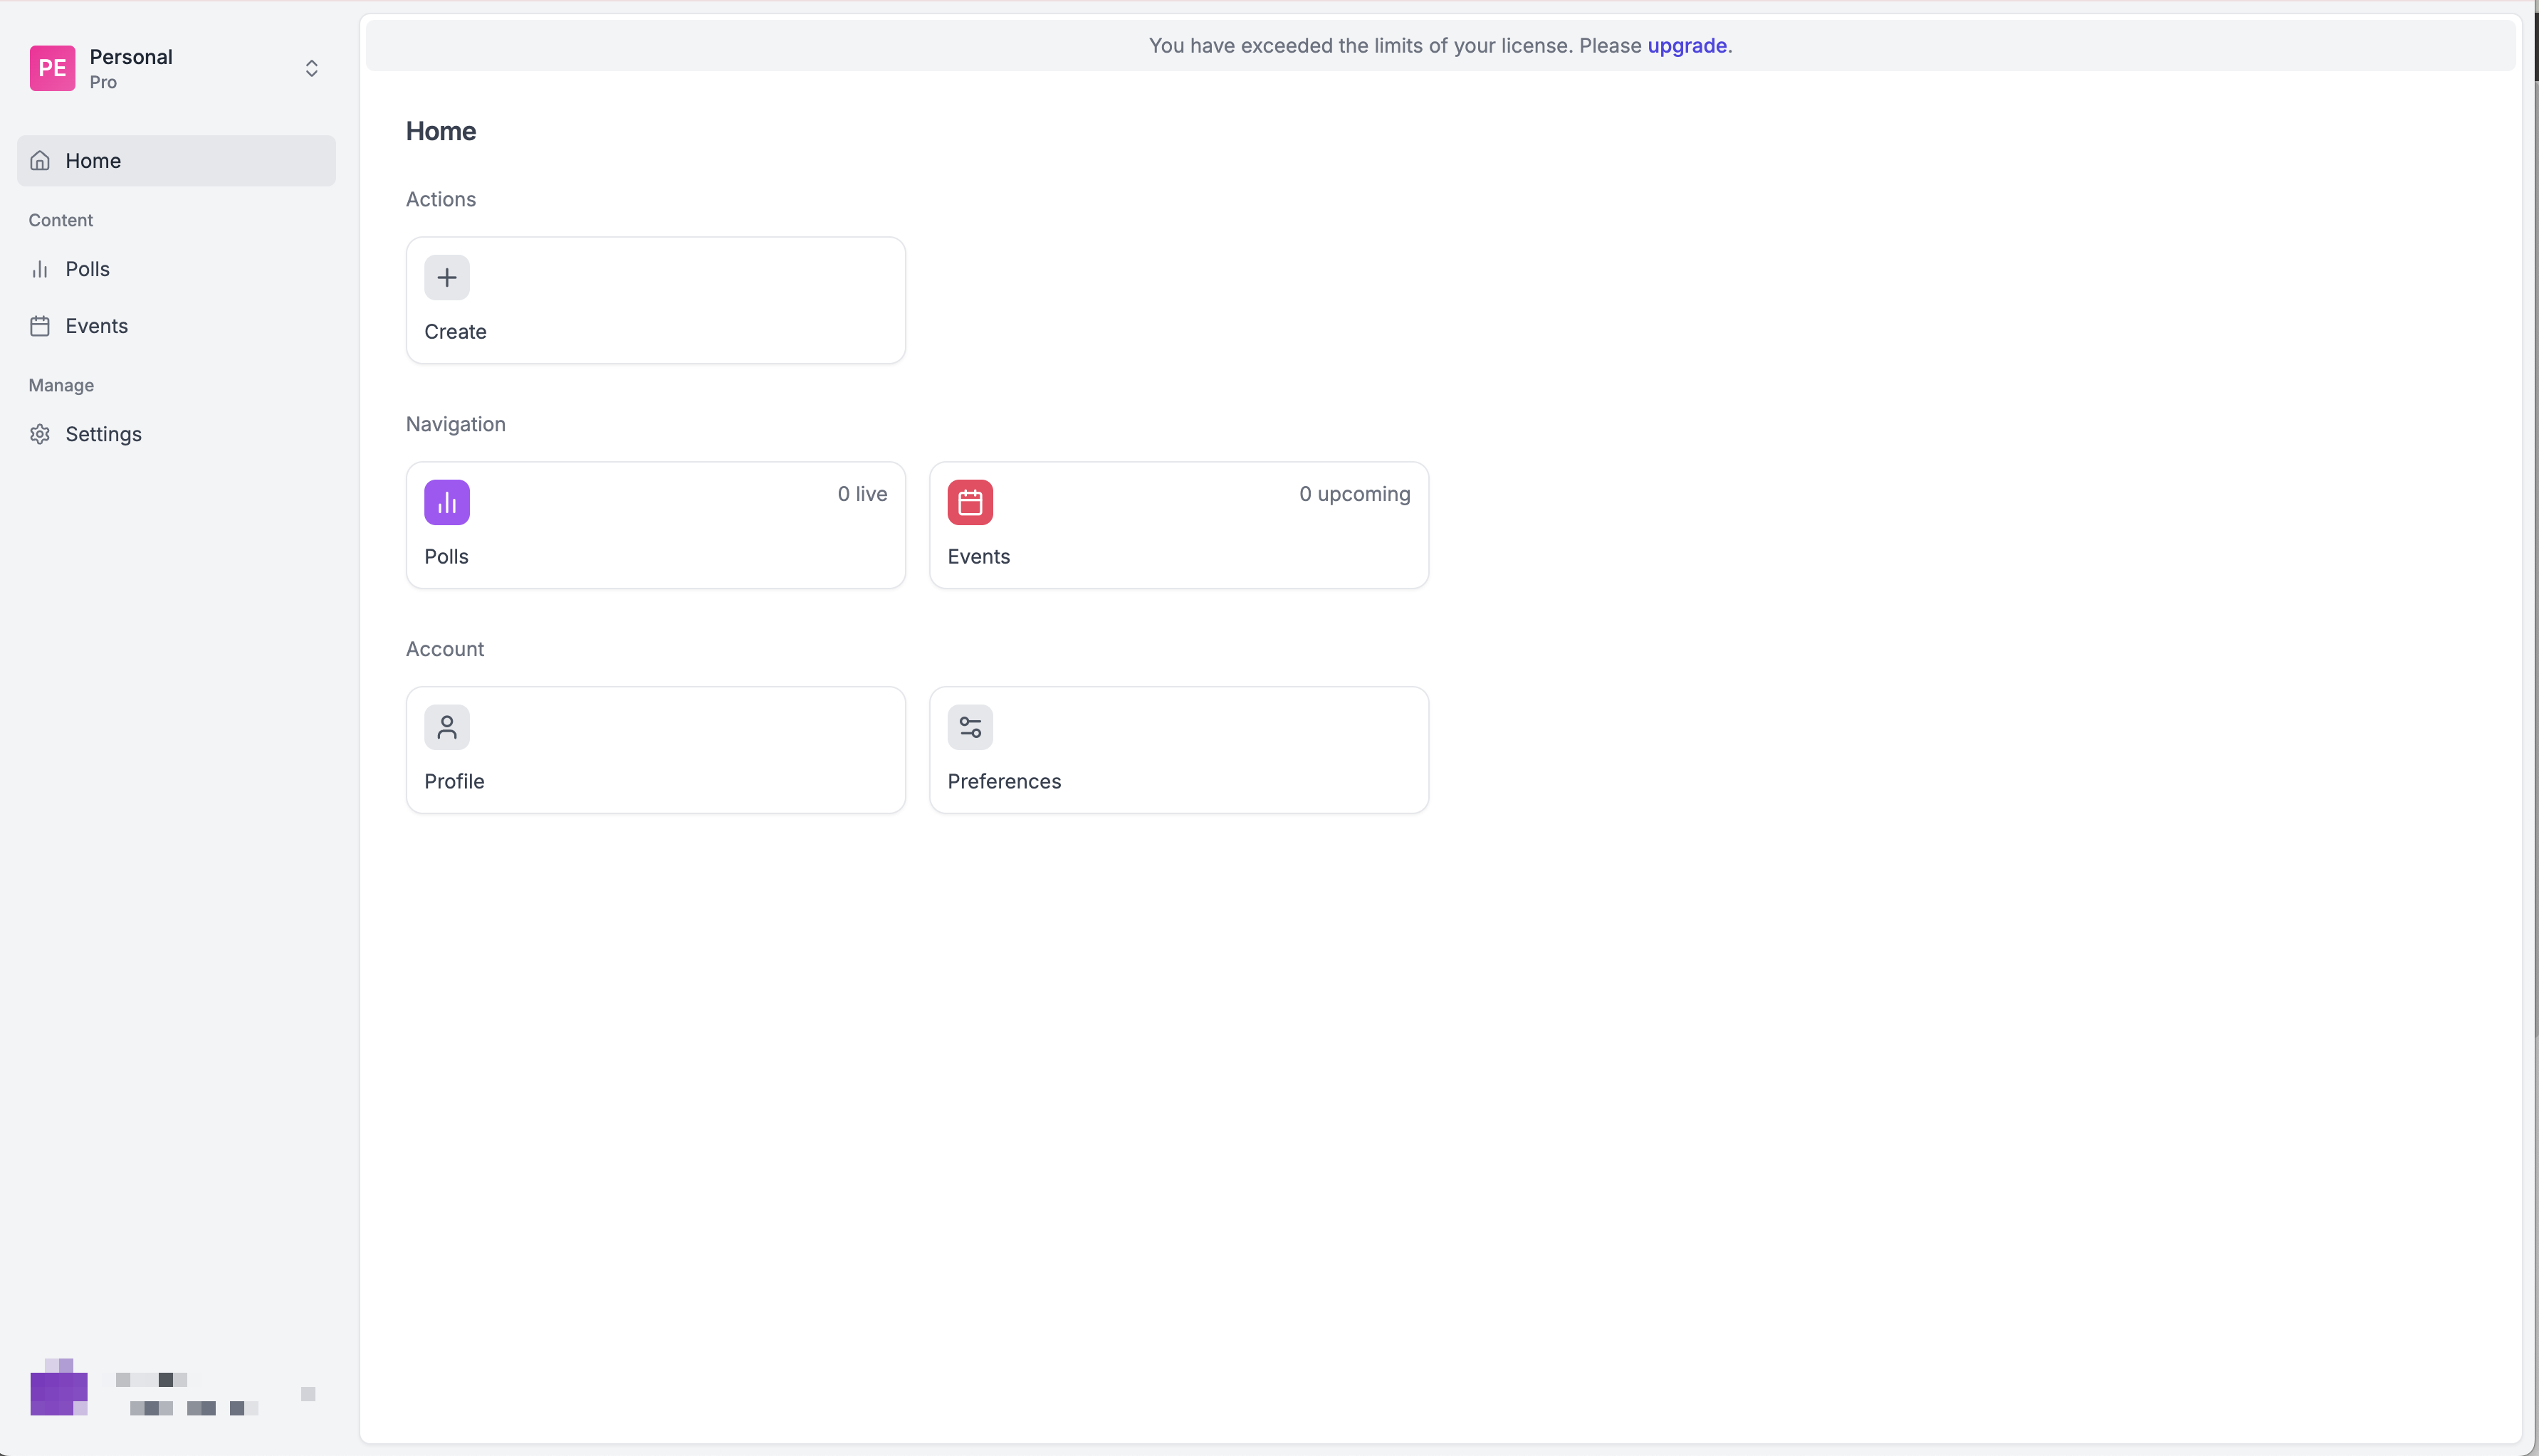Click the upgrade link in the banner
Viewport: 2539px width, 1456px height.
click(1687, 45)
